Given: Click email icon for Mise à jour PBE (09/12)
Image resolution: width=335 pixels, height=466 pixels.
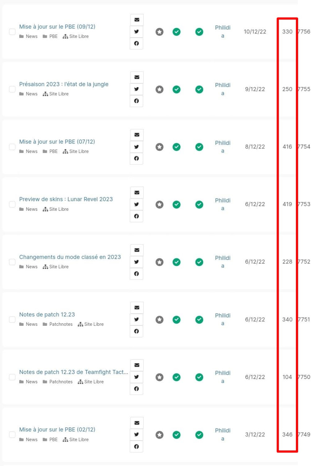Looking at the screenshot, I should (x=137, y=20).
